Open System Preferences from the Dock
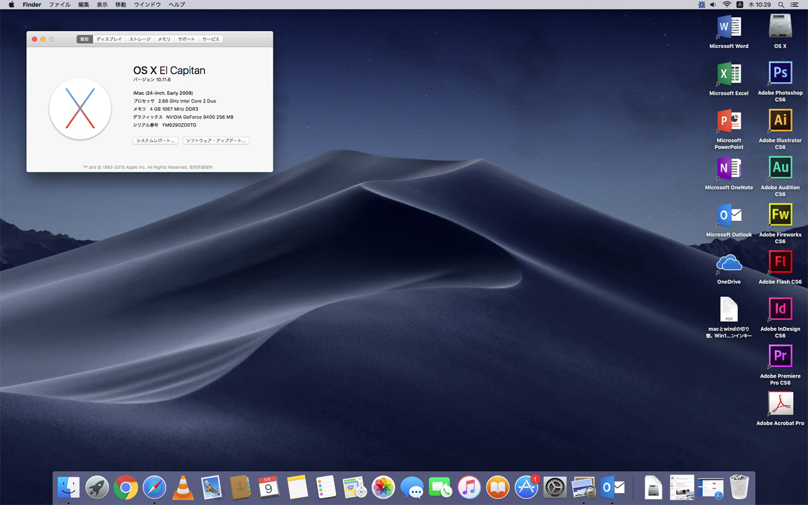808x505 pixels. tap(554, 486)
